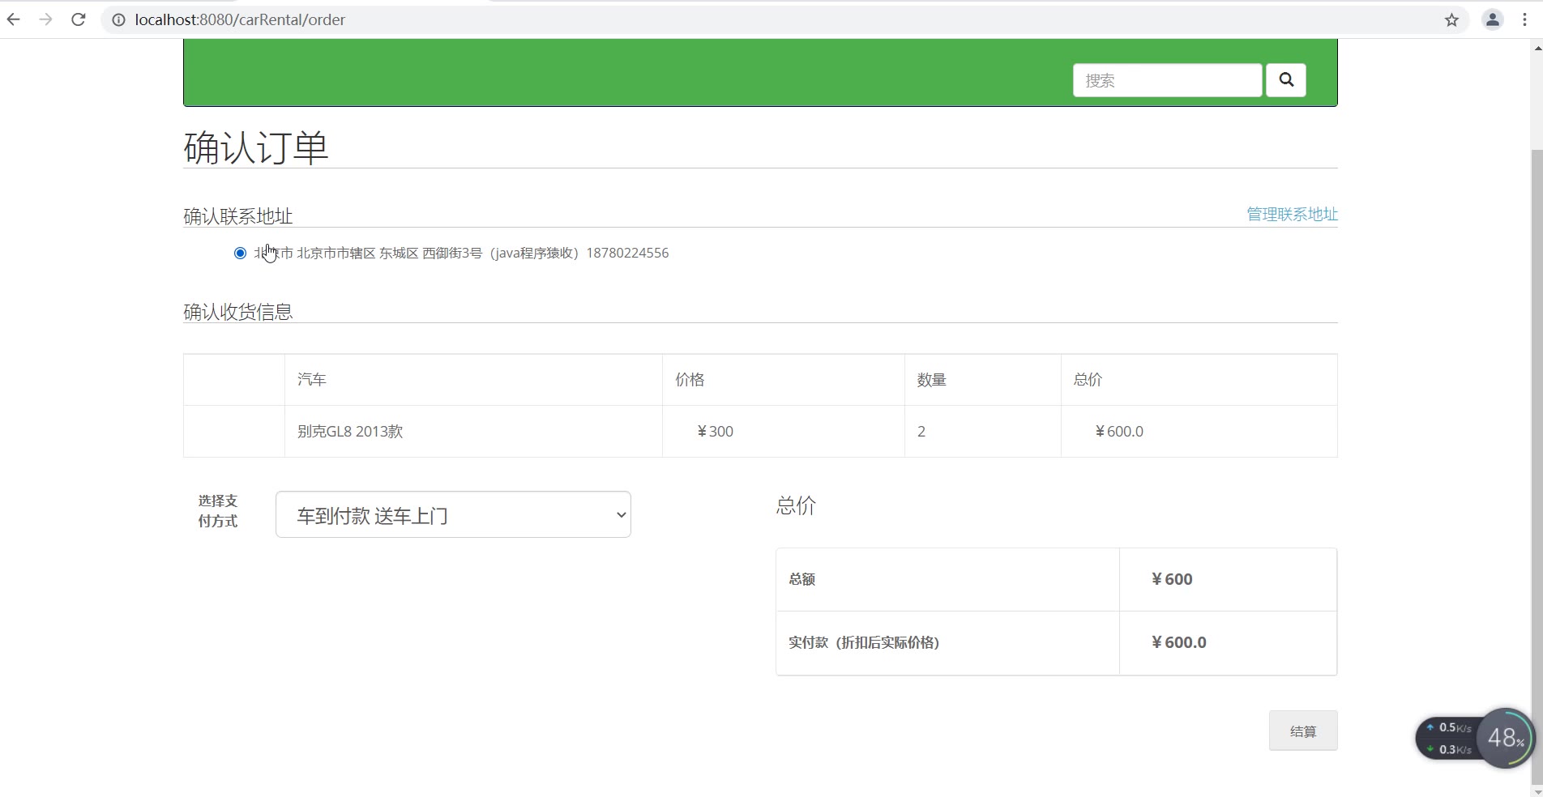Click the 选择支付方式 label
Image resolution: width=1543 pixels, height=797 pixels.
[x=218, y=511]
